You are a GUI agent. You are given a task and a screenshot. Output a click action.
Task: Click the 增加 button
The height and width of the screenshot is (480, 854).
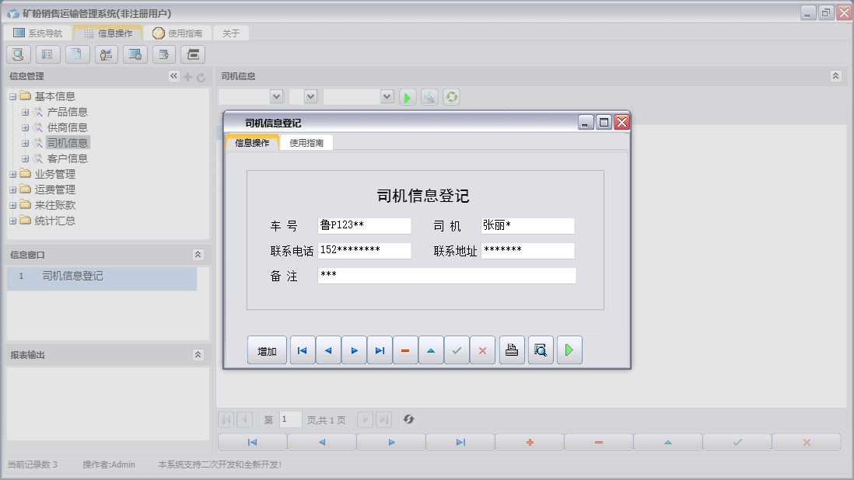[x=267, y=350]
